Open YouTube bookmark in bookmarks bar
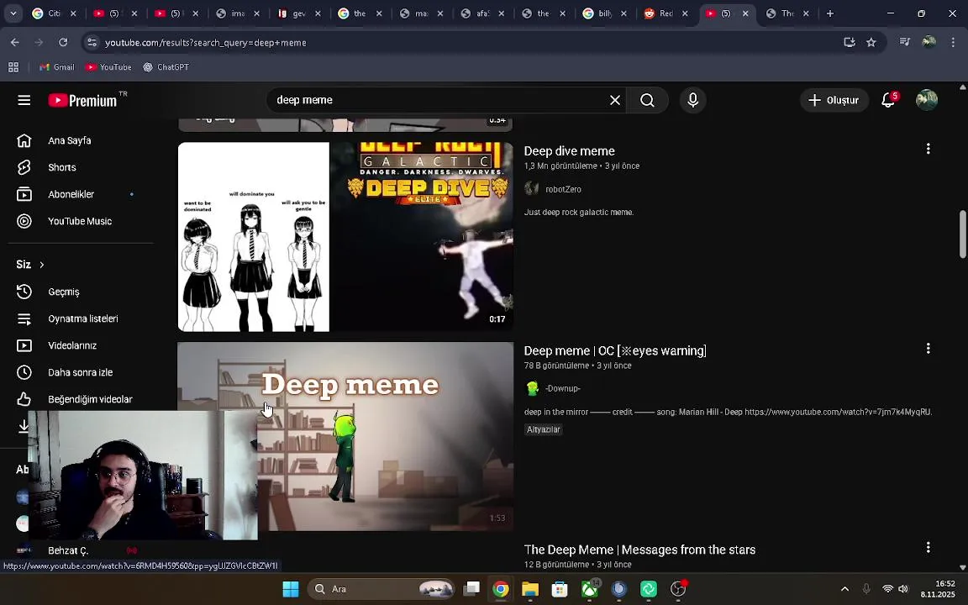 (x=108, y=67)
